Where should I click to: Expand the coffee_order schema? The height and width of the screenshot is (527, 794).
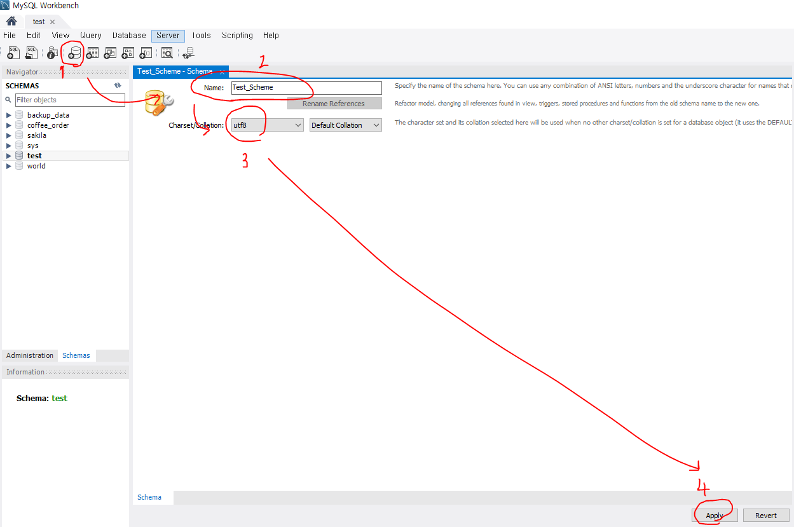pos(9,125)
